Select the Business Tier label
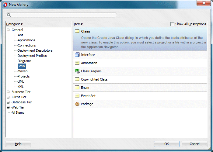 click(x=21, y=92)
